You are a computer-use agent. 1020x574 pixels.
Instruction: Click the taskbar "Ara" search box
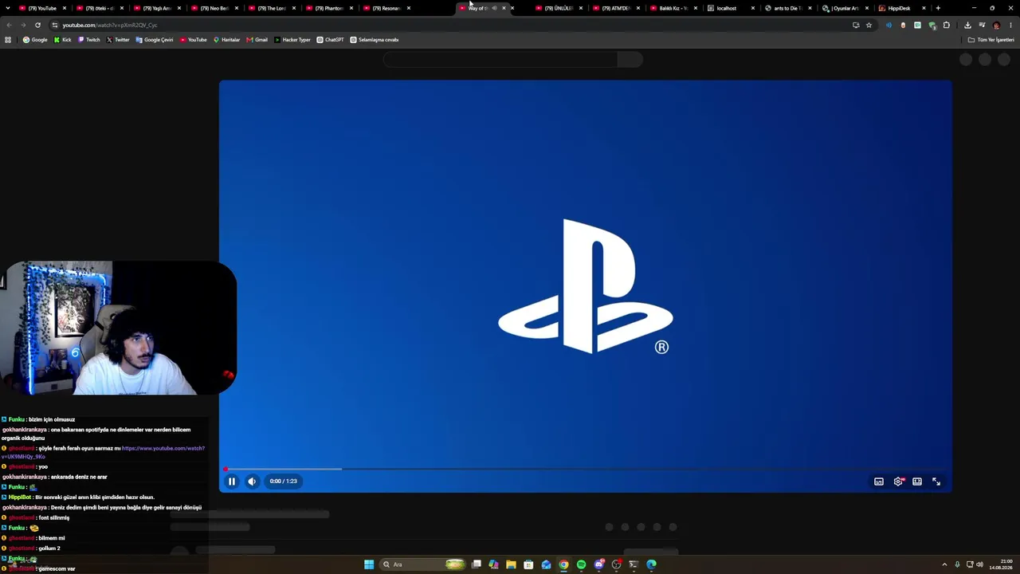(x=424, y=564)
